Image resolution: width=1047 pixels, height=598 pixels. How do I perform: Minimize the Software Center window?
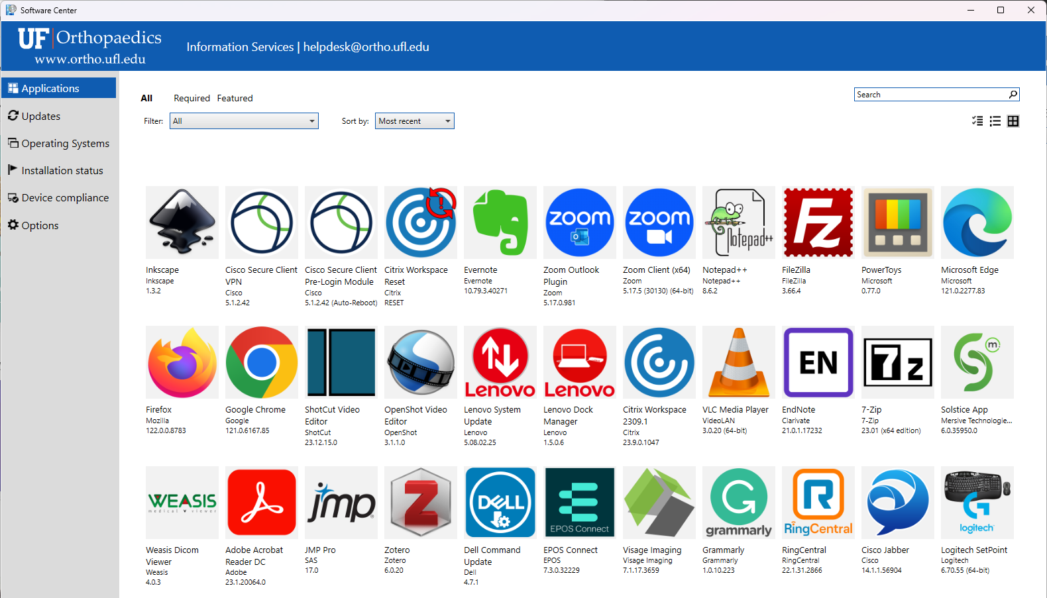pos(971,10)
